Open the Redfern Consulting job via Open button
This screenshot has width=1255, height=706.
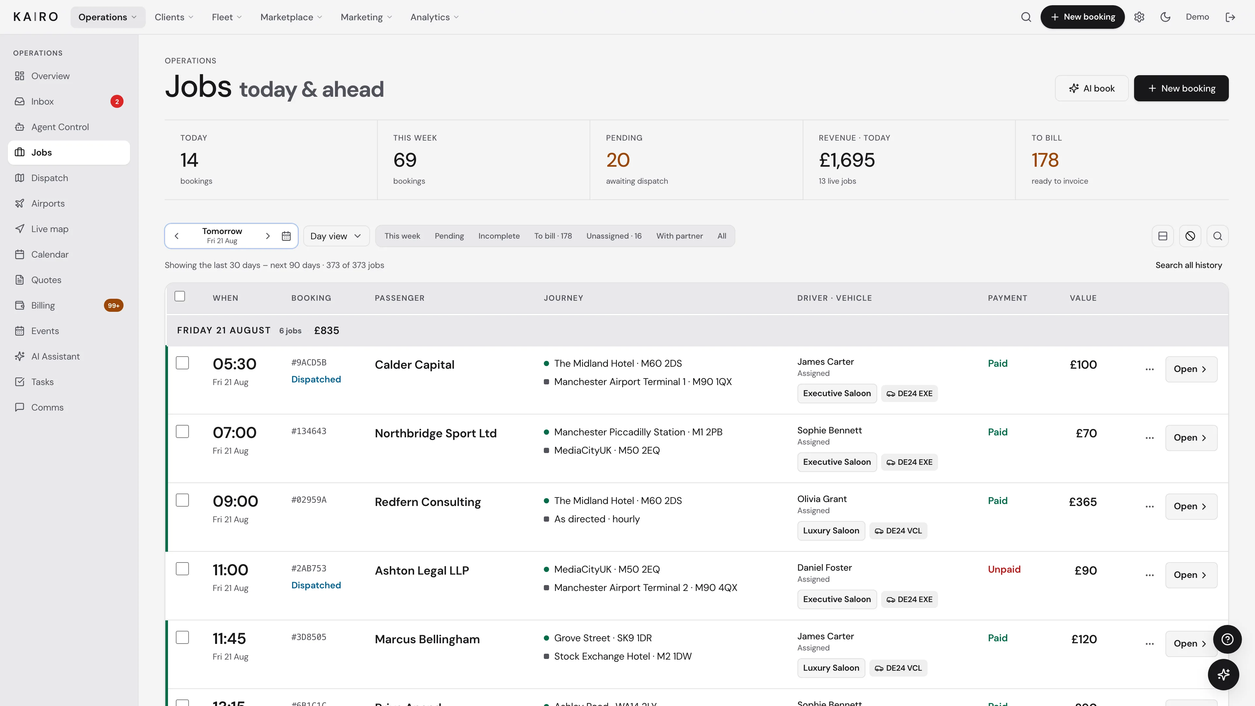click(x=1191, y=507)
